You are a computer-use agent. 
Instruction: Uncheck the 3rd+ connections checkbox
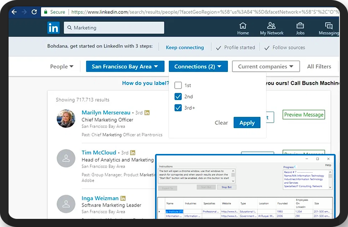pos(178,108)
